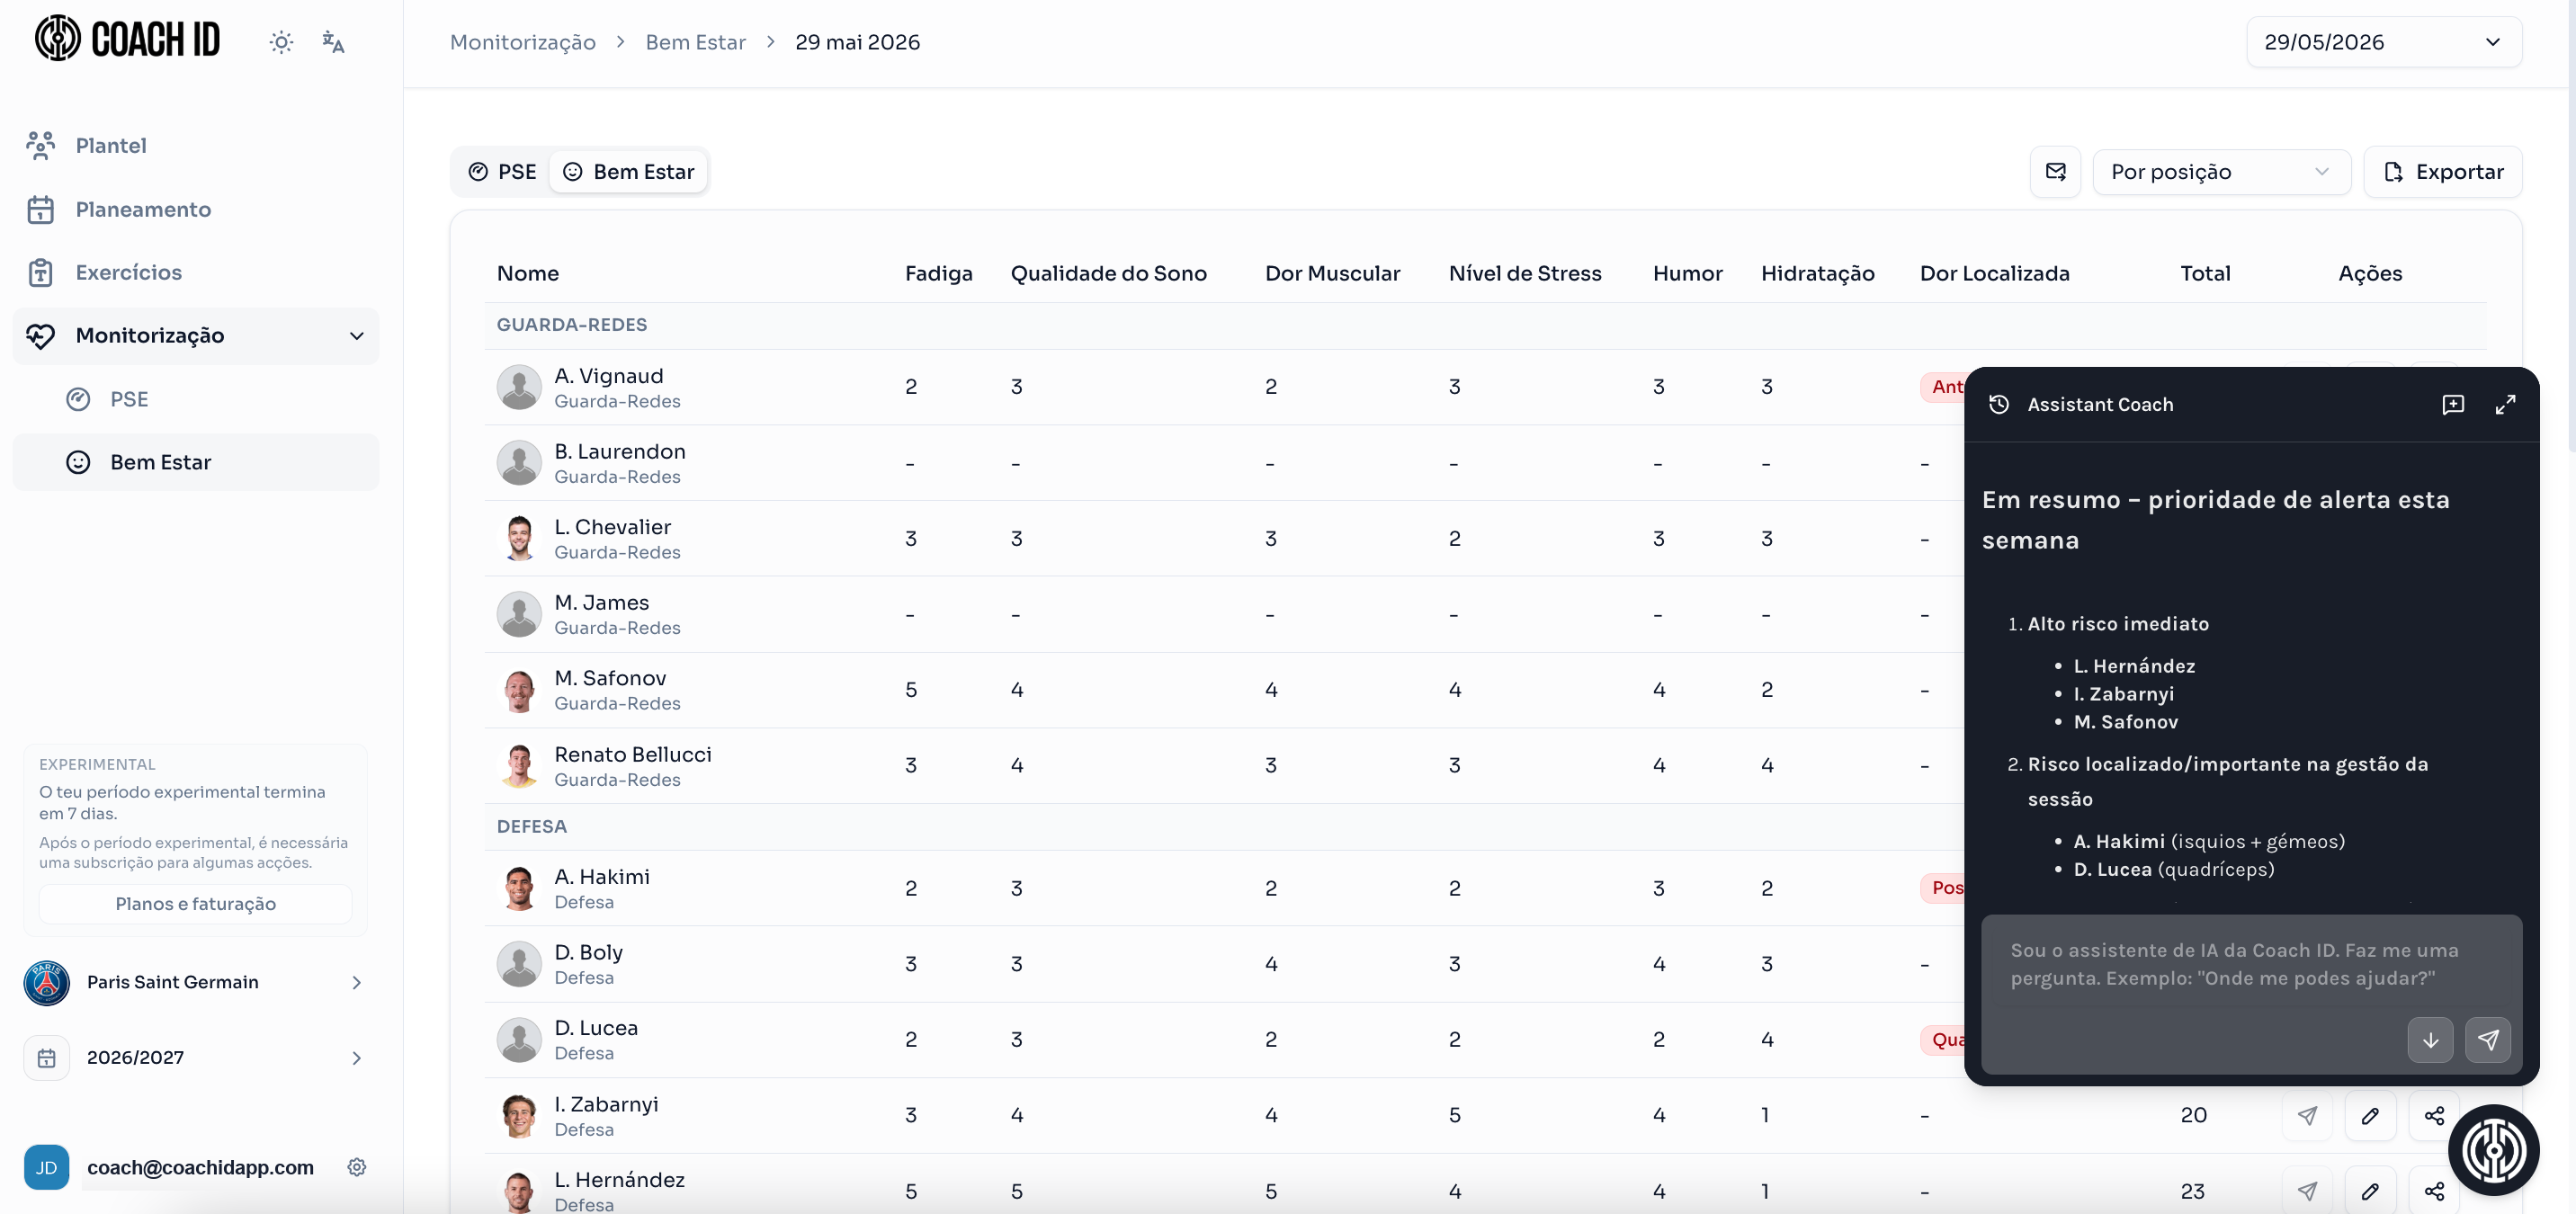2576x1214 pixels.
Task: Edit L. Hernández wellness entry
Action: (x=2370, y=1191)
